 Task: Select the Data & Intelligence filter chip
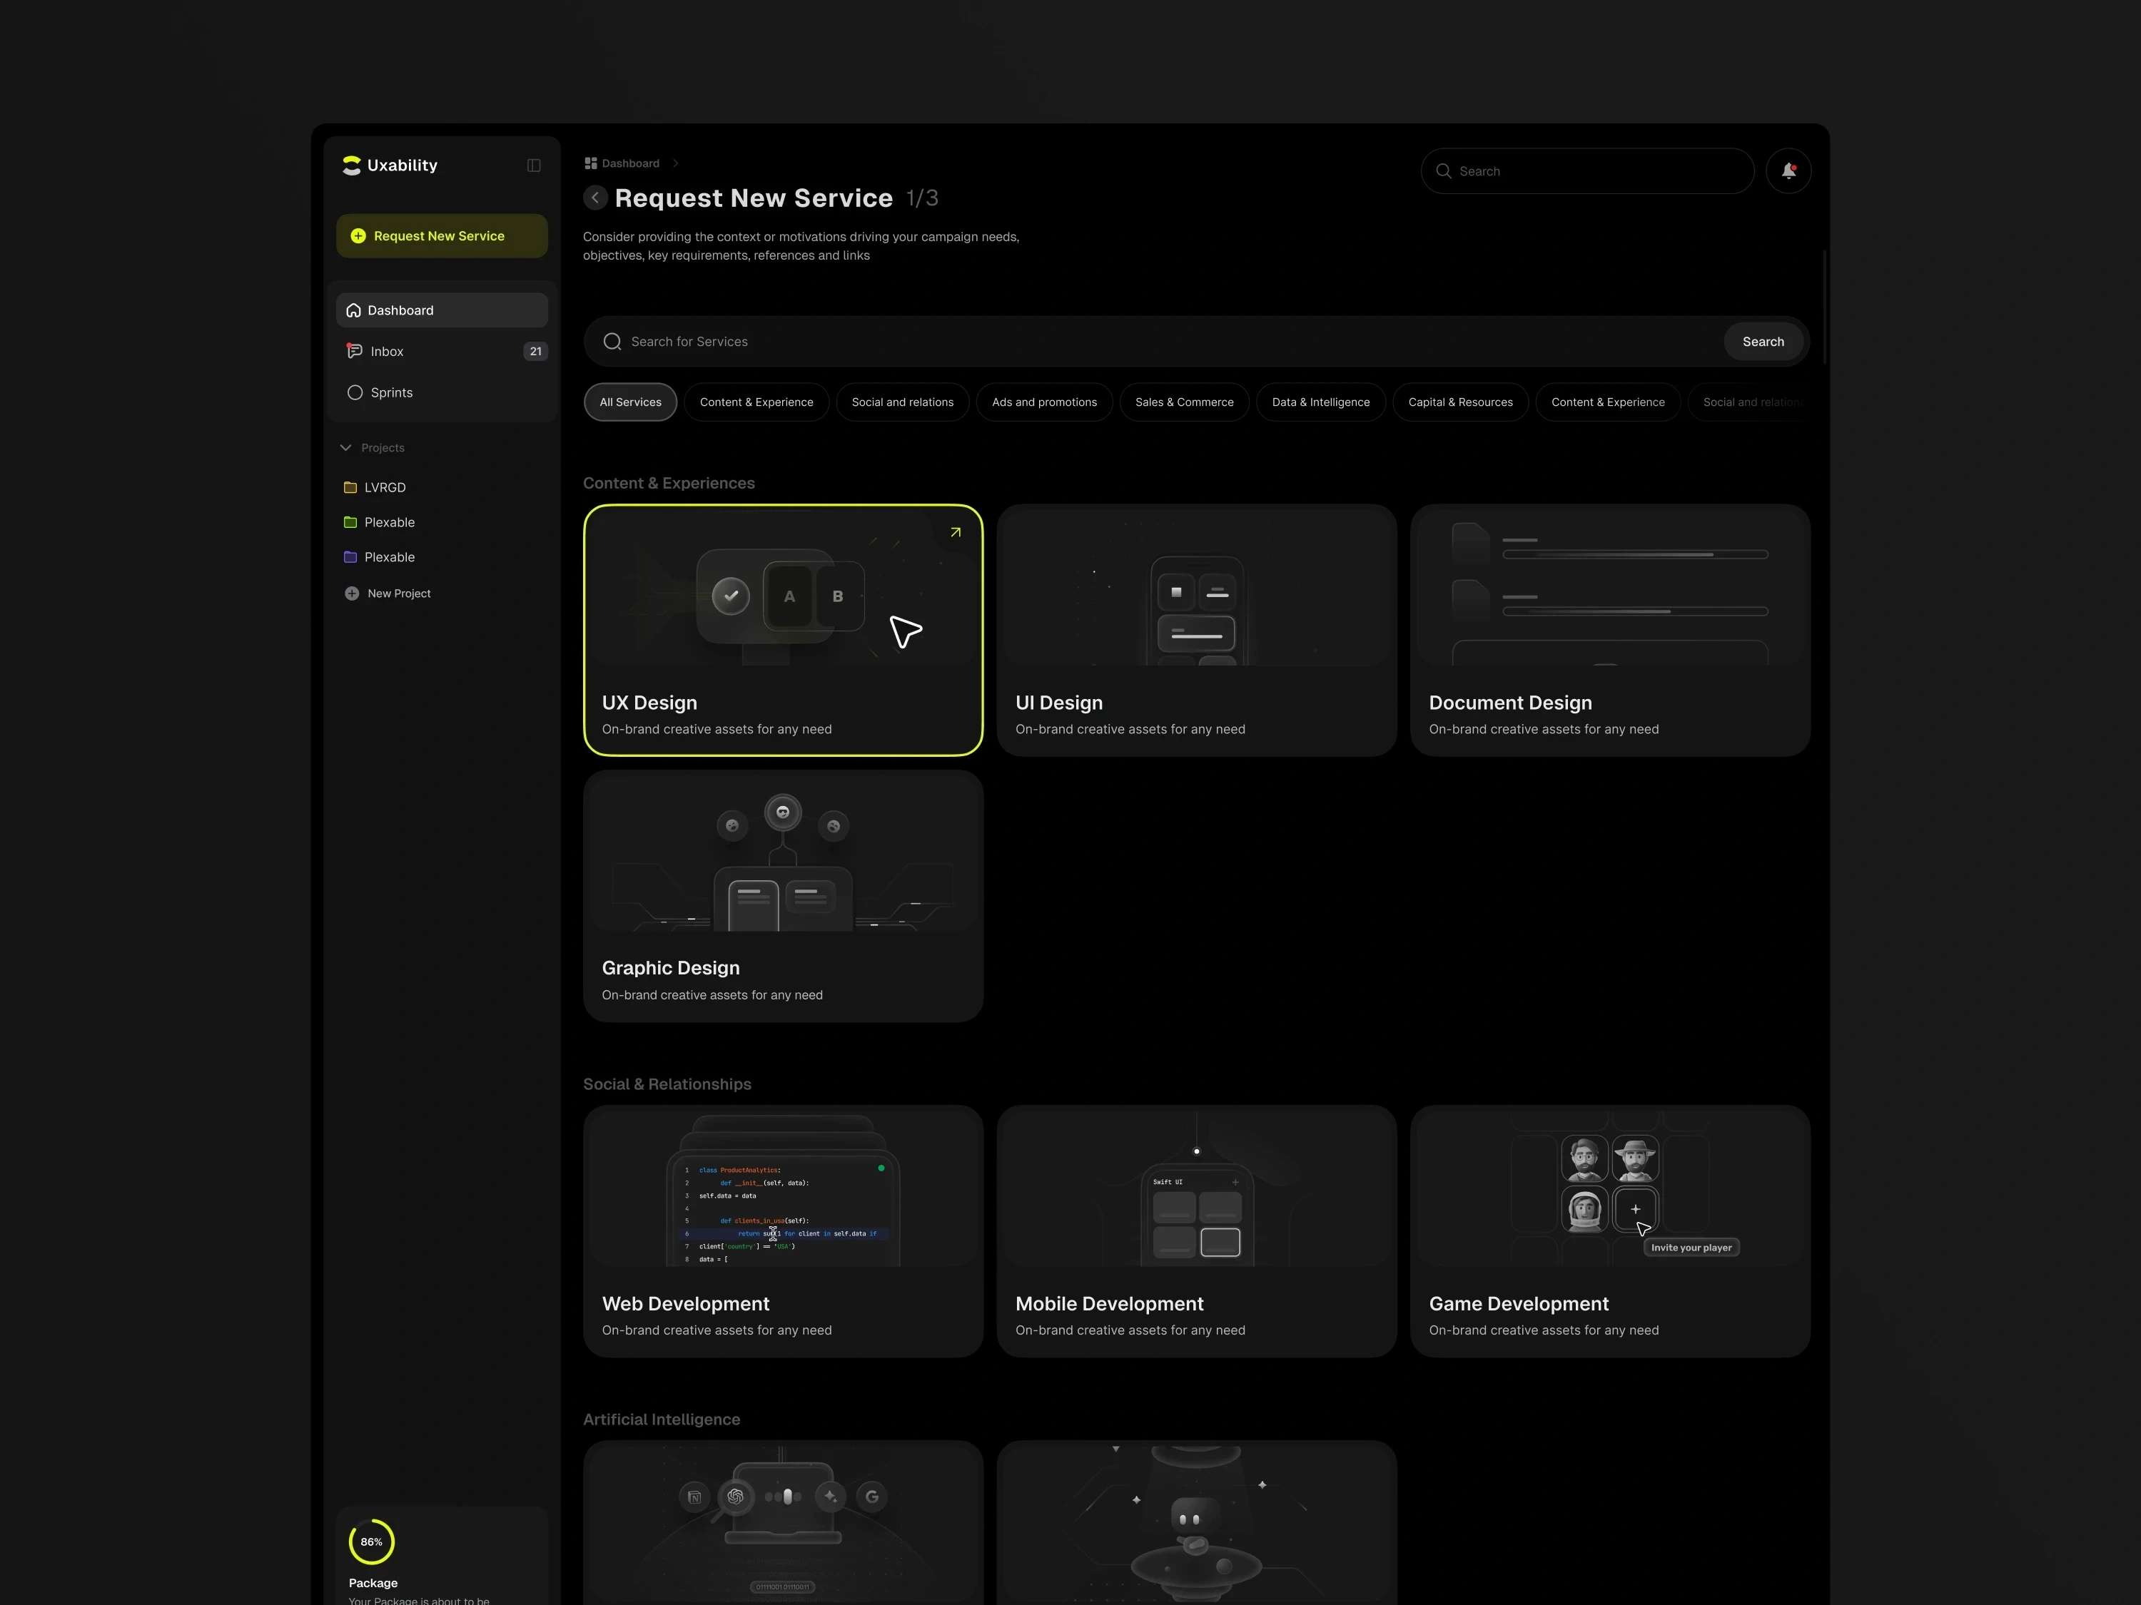click(x=1320, y=402)
